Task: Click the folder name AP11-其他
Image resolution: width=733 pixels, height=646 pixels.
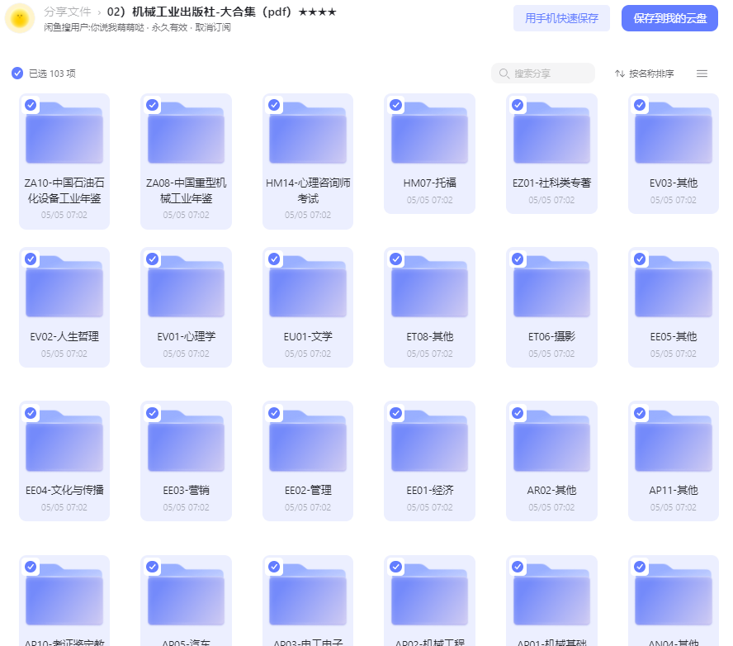Action: (674, 490)
